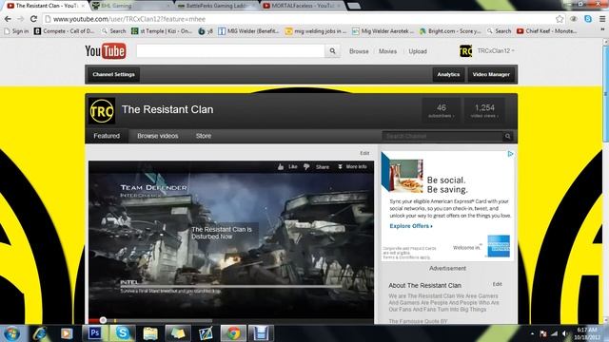Viewport: 609px width, 342px height.
Task: Click the Sign in bookmark
Action: (x=16, y=31)
